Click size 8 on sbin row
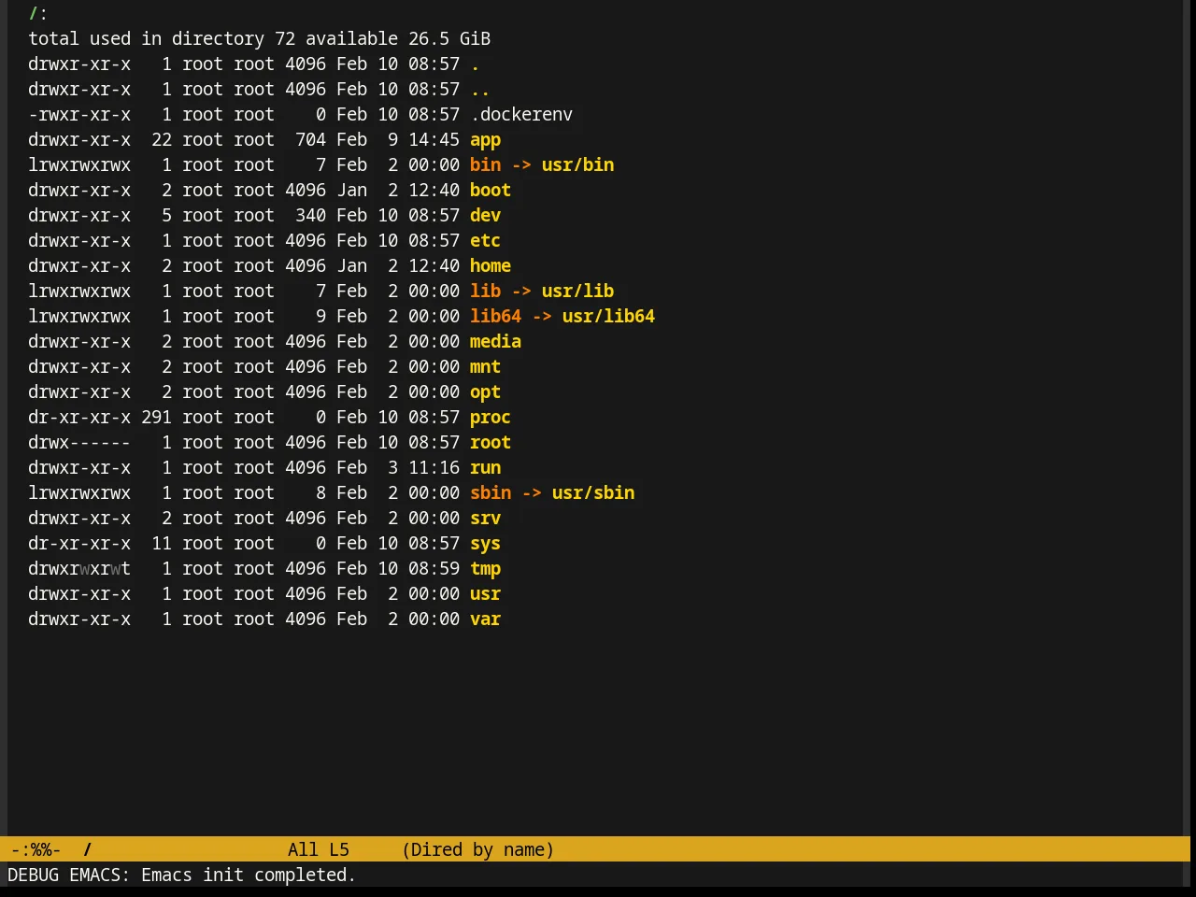The image size is (1196, 897). (x=320, y=493)
